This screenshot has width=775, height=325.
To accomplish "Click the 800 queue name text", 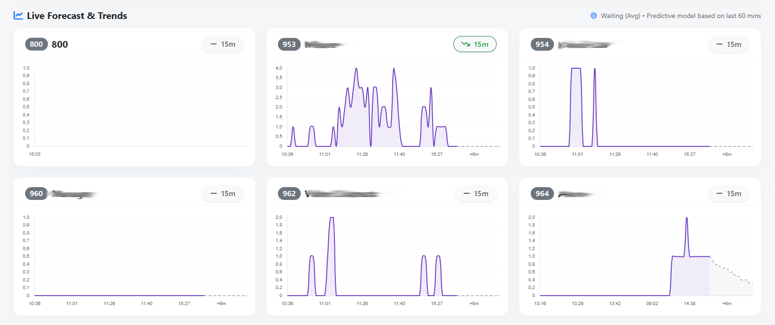I will coord(60,44).
